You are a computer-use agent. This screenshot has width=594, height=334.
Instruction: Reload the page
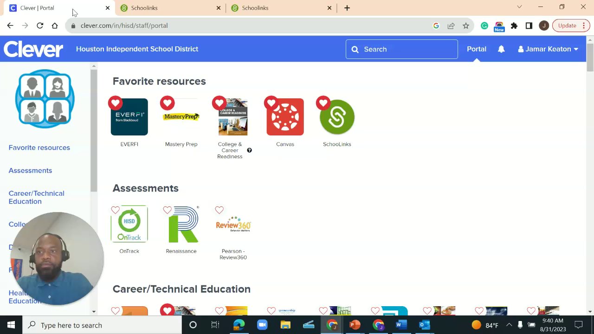40,26
